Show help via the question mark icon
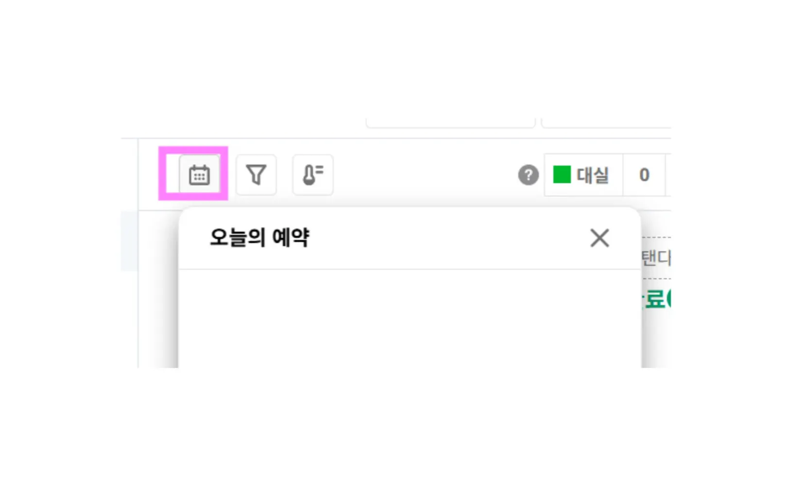Screen dimensions: 787x486 (528, 175)
